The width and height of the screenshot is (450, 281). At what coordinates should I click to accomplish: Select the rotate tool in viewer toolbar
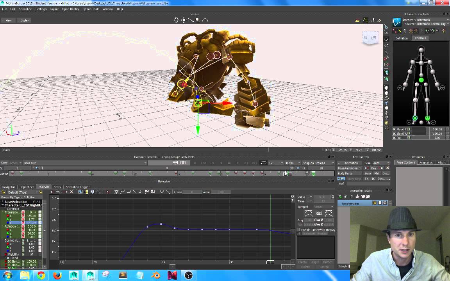pyautogui.click(x=386, y=46)
